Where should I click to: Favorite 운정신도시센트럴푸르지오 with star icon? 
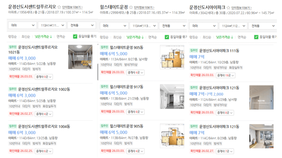click(59, 7)
